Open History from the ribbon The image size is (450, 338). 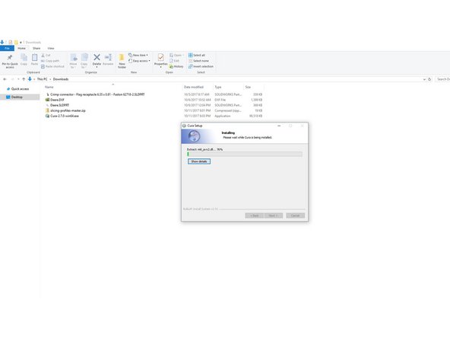click(176, 66)
